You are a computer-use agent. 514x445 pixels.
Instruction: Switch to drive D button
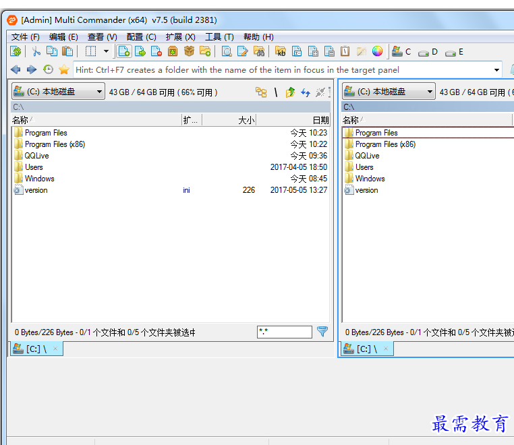click(428, 52)
